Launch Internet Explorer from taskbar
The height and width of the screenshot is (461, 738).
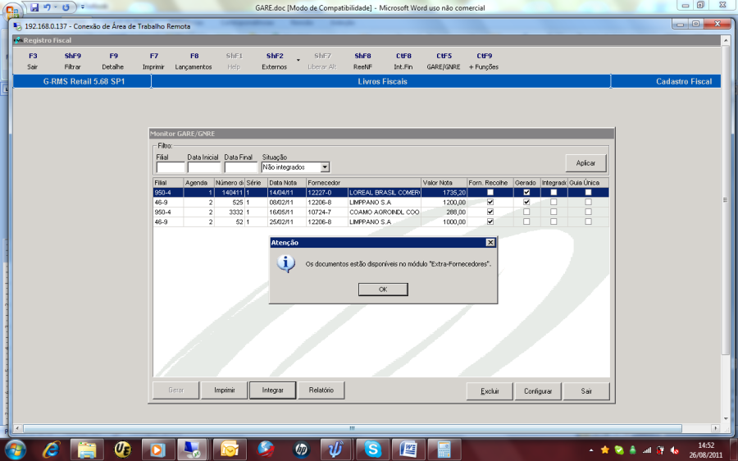(x=51, y=450)
